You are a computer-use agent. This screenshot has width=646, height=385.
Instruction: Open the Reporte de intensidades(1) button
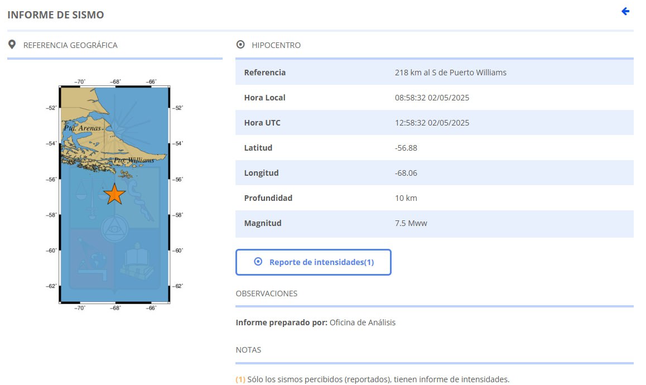pos(313,262)
